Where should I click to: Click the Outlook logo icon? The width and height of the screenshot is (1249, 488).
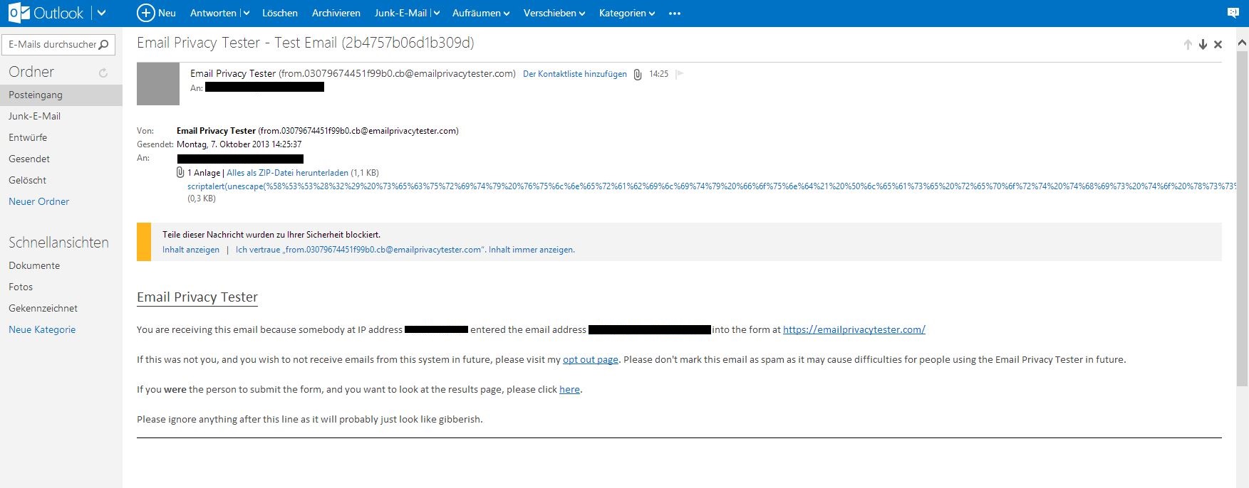(x=19, y=13)
